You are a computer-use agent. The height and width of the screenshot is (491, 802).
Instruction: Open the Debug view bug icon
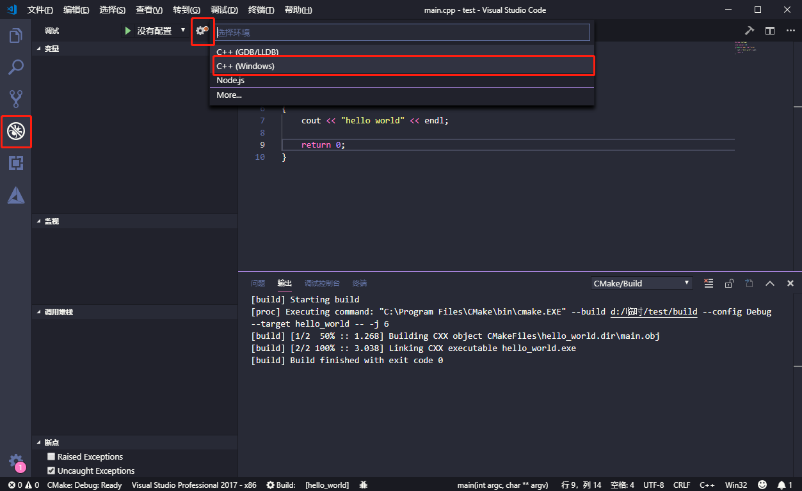pos(16,132)
